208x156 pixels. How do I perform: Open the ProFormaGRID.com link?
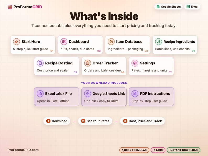pos(23,150)
